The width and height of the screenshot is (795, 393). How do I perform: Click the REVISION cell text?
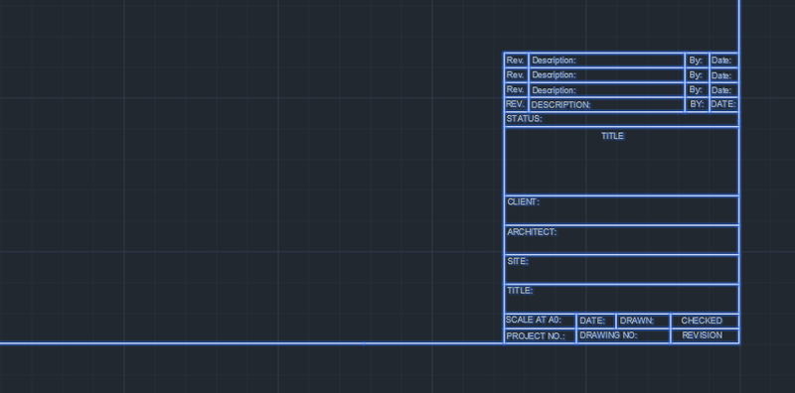[702, 335]
